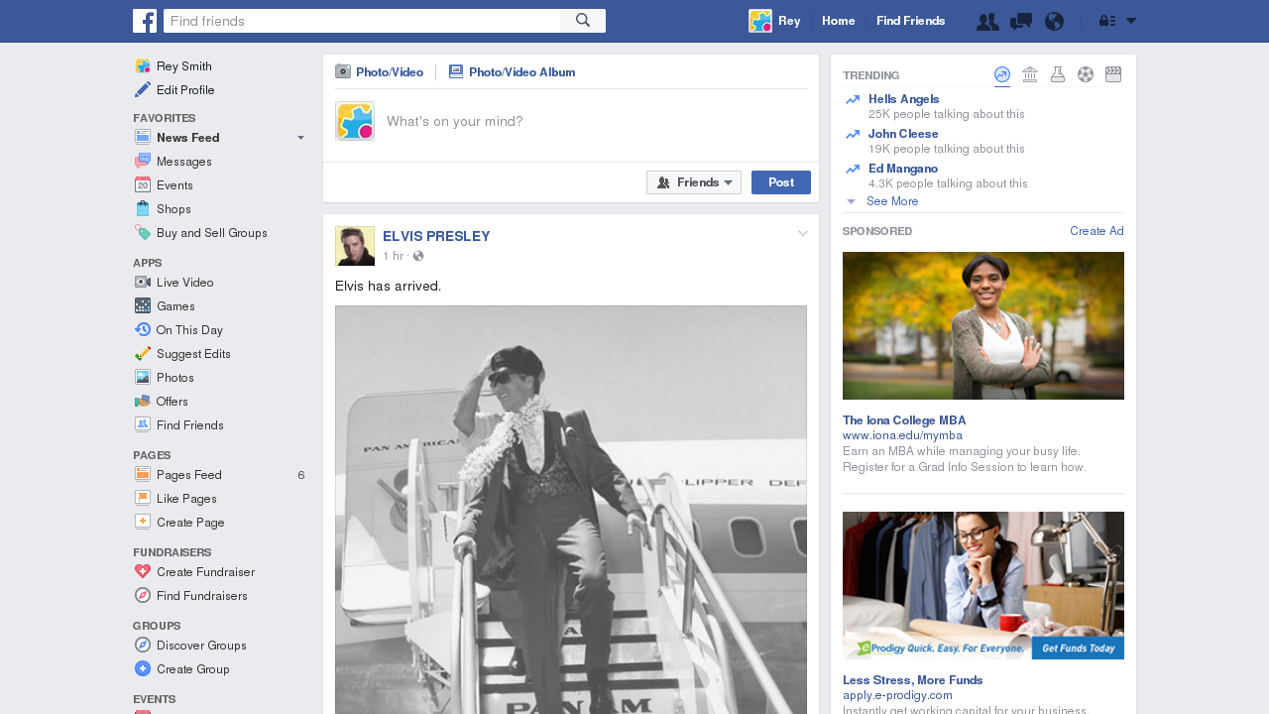Click the Edit Profile link
The height and width of the screenshot is (714, 1269).
click(x=185, y=90)
